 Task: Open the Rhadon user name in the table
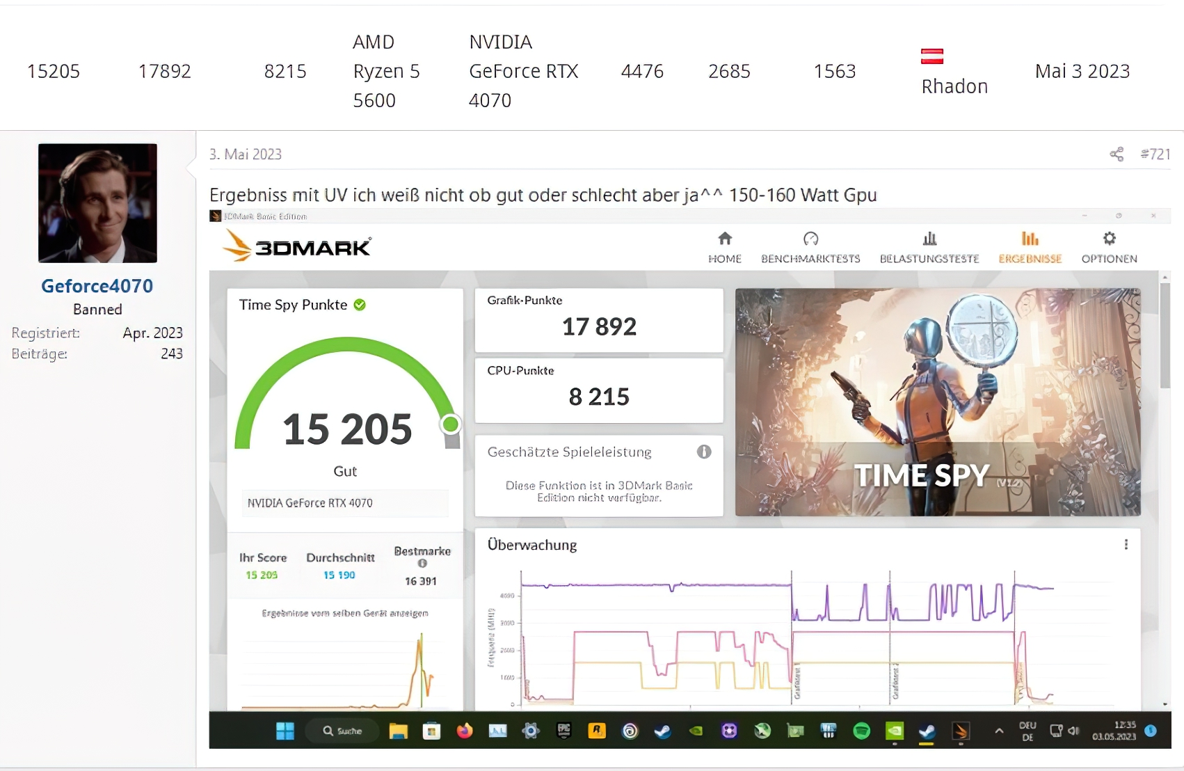954,86
